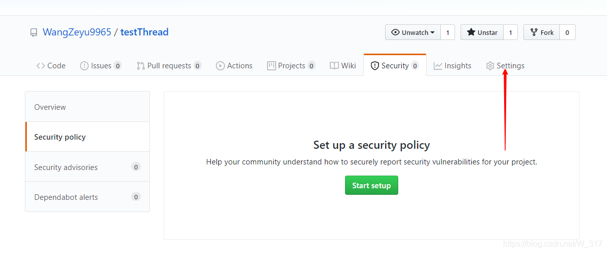Click the Security tab count badge
Image resolution: width=607 pixels, height=253 pixels.
[x=414, y=66]
